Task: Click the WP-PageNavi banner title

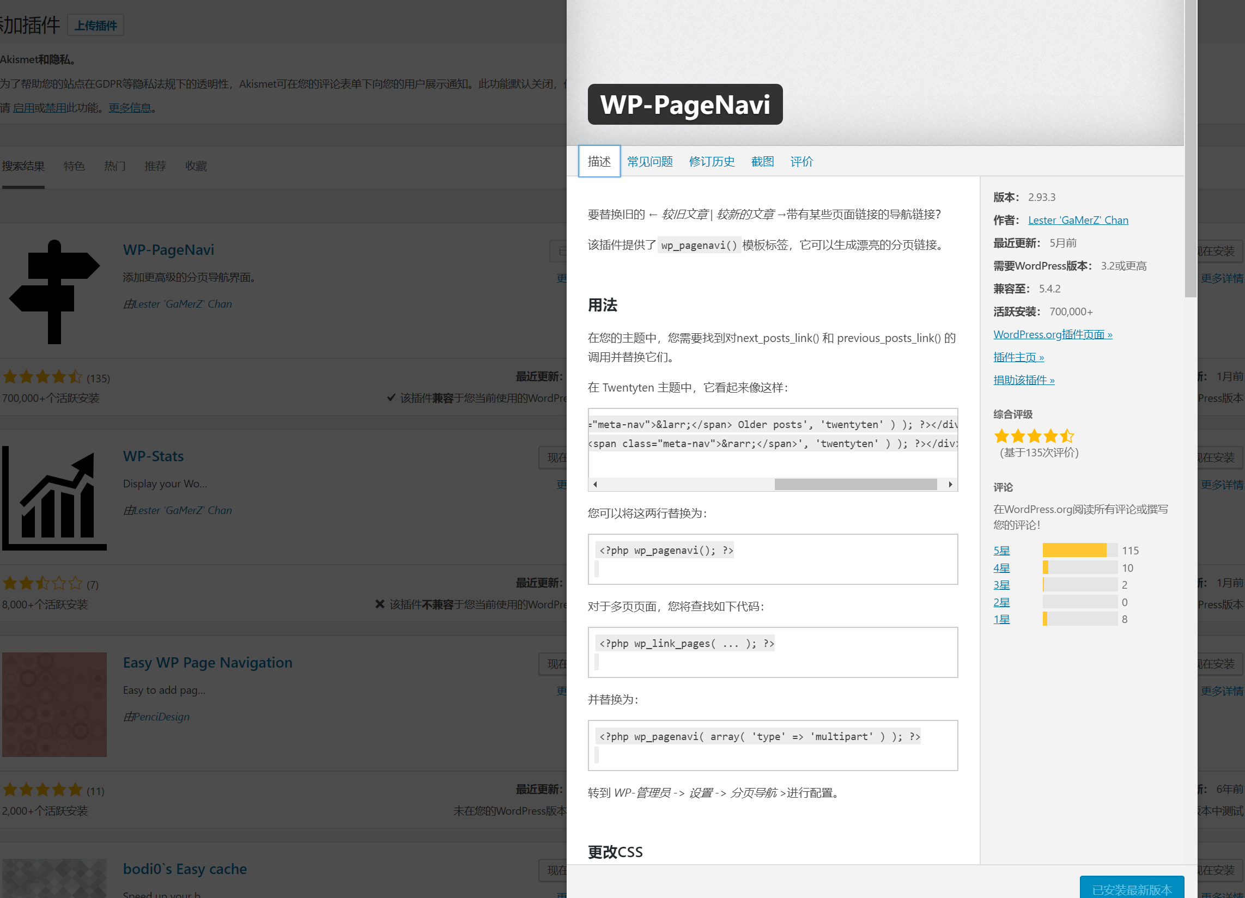Action: click(685, 104)
